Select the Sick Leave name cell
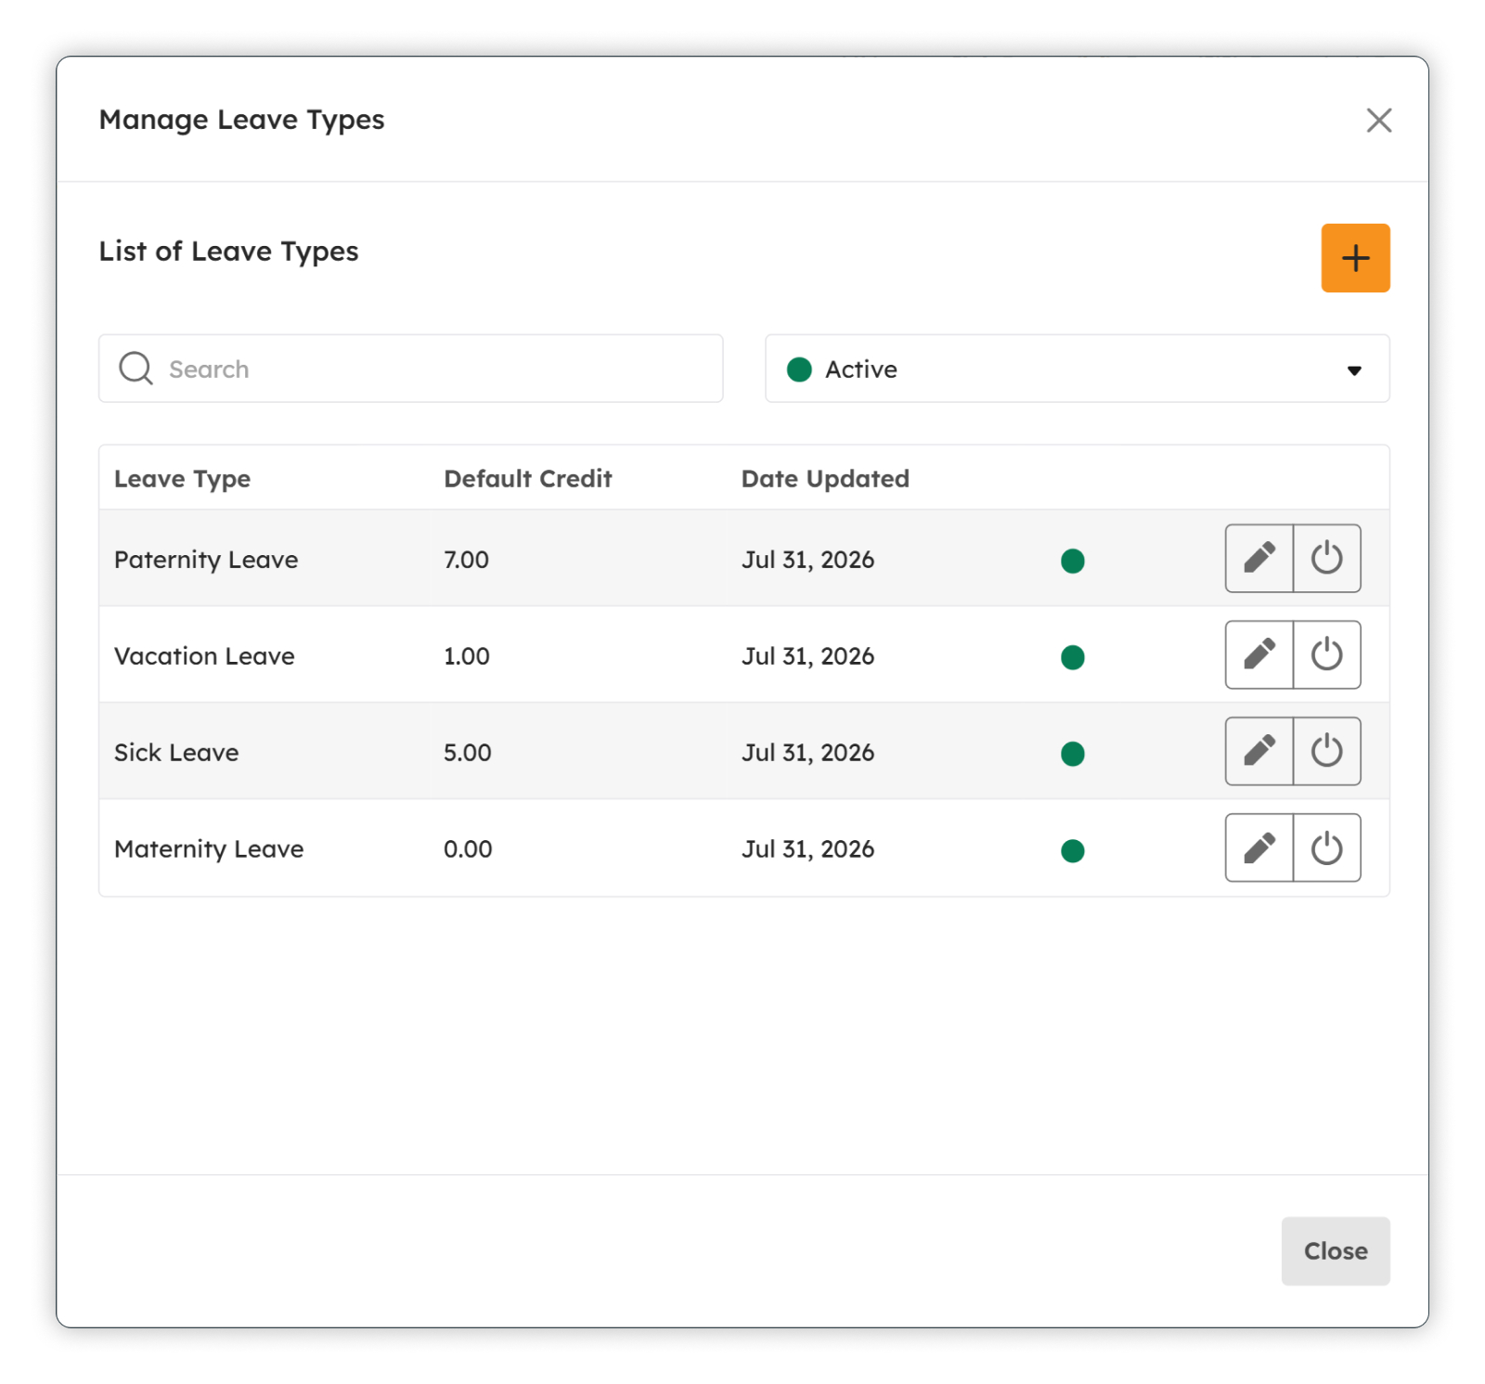This screenshot has width=1485, height=1384. [x=176, y=753]
